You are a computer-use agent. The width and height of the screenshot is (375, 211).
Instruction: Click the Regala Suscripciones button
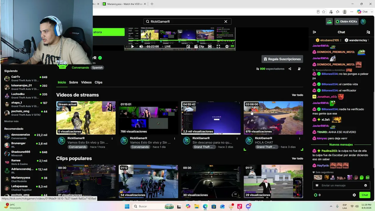click(282, 59)
